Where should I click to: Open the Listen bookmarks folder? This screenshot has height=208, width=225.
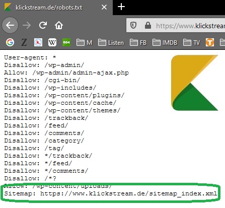pyautogui.click(x=111, y=43)
